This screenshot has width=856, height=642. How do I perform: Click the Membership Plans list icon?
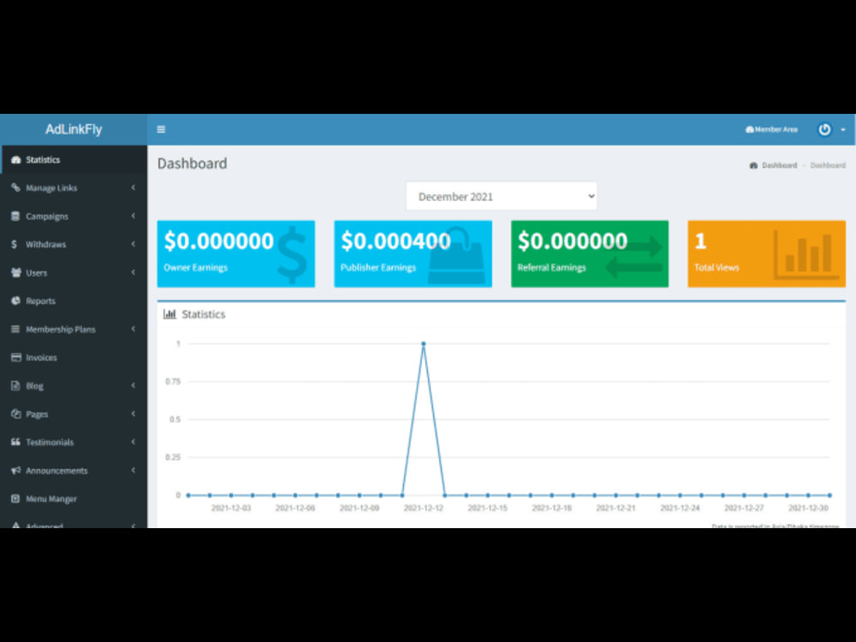tap(15, 330)
